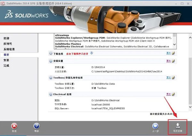
Task: Click 更改 link for 安装位置
Action: [169, 61]
